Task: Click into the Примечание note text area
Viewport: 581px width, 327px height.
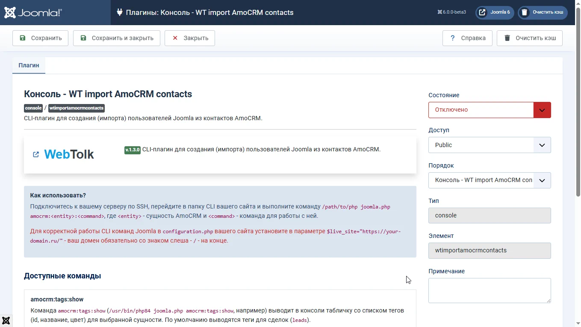Action: pyautogui.click(x=489, y=290)
